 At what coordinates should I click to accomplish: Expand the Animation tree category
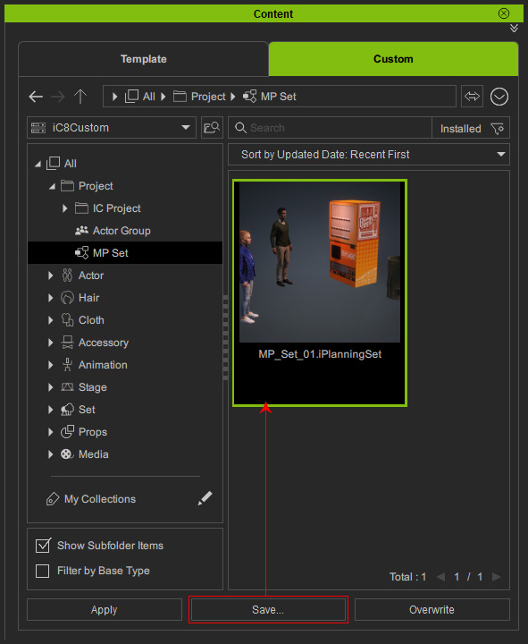[x=51, y=365]
